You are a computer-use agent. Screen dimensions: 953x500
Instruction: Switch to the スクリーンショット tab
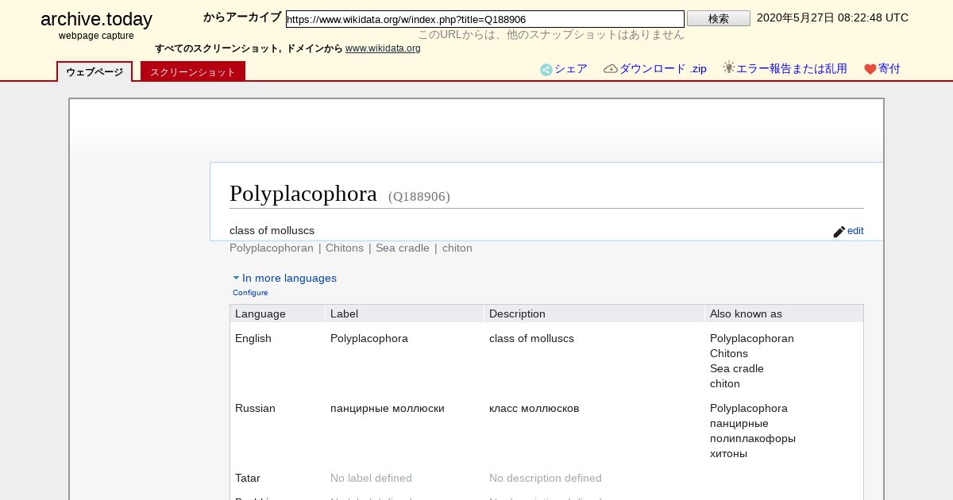tap(193, 72)
